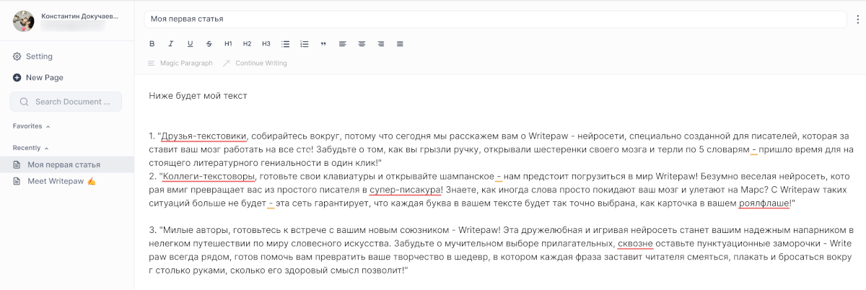Screen dimensions: 866x290
Task: Toggle italic formatting
Action: click(171, 44)
